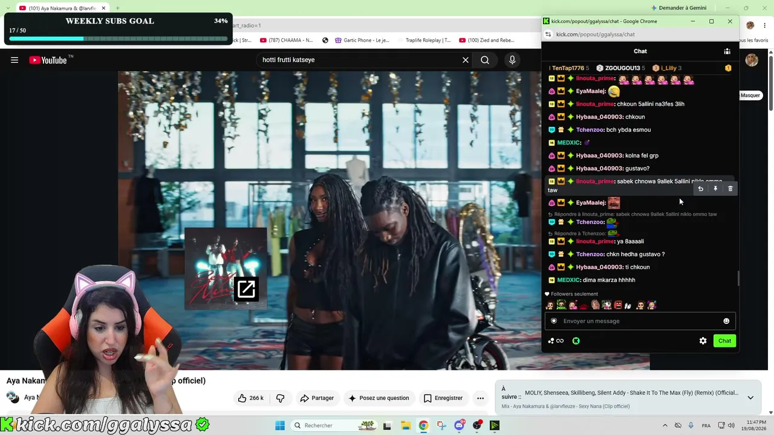
Task: Open Chrome's three-dot menu
Action: point(764,25)
